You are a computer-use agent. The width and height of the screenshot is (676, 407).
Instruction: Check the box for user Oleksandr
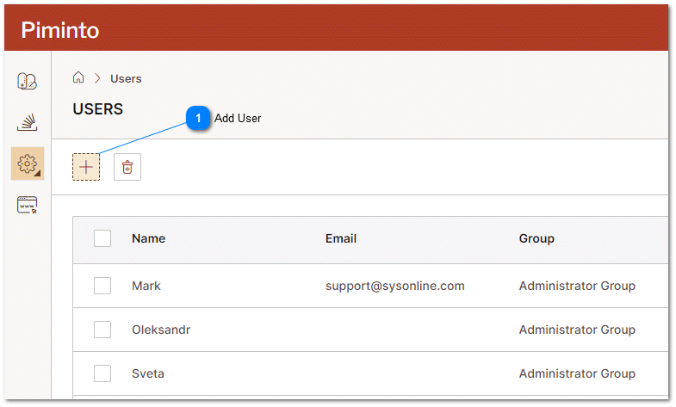(102, 330)
